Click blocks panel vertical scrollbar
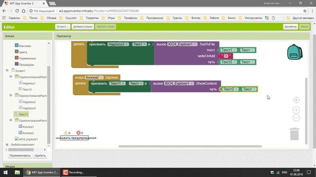The height and width of the screenshot is (177, 316). coord(48,105)
